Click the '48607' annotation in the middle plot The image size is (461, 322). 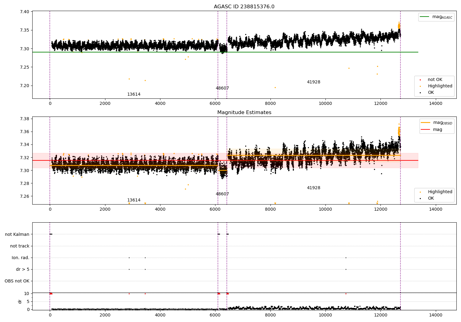(222, 194)
